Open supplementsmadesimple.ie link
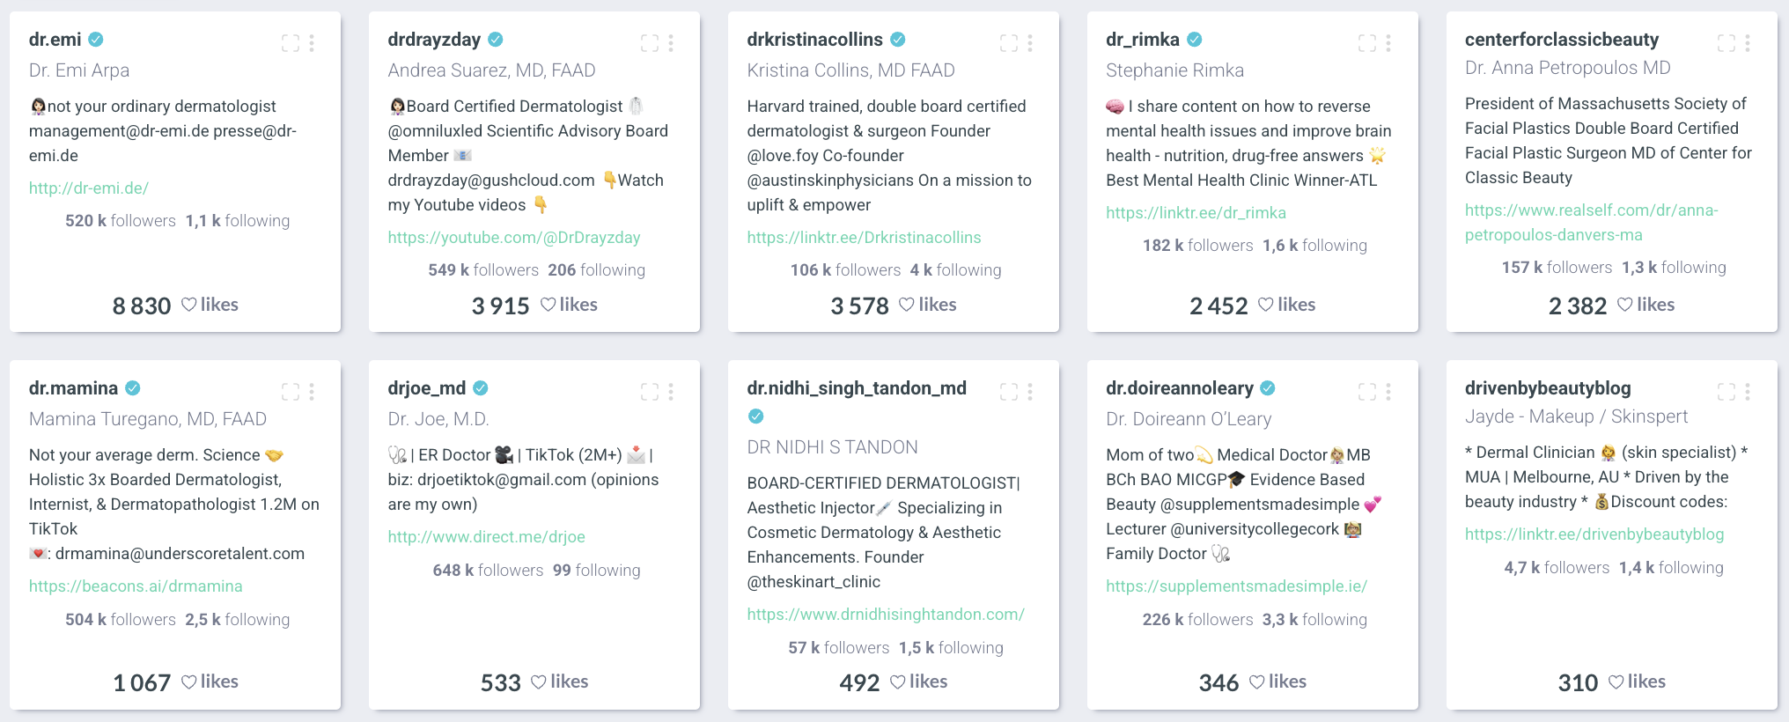This screenshot has width=1789, height=722. pos(1236,586)
